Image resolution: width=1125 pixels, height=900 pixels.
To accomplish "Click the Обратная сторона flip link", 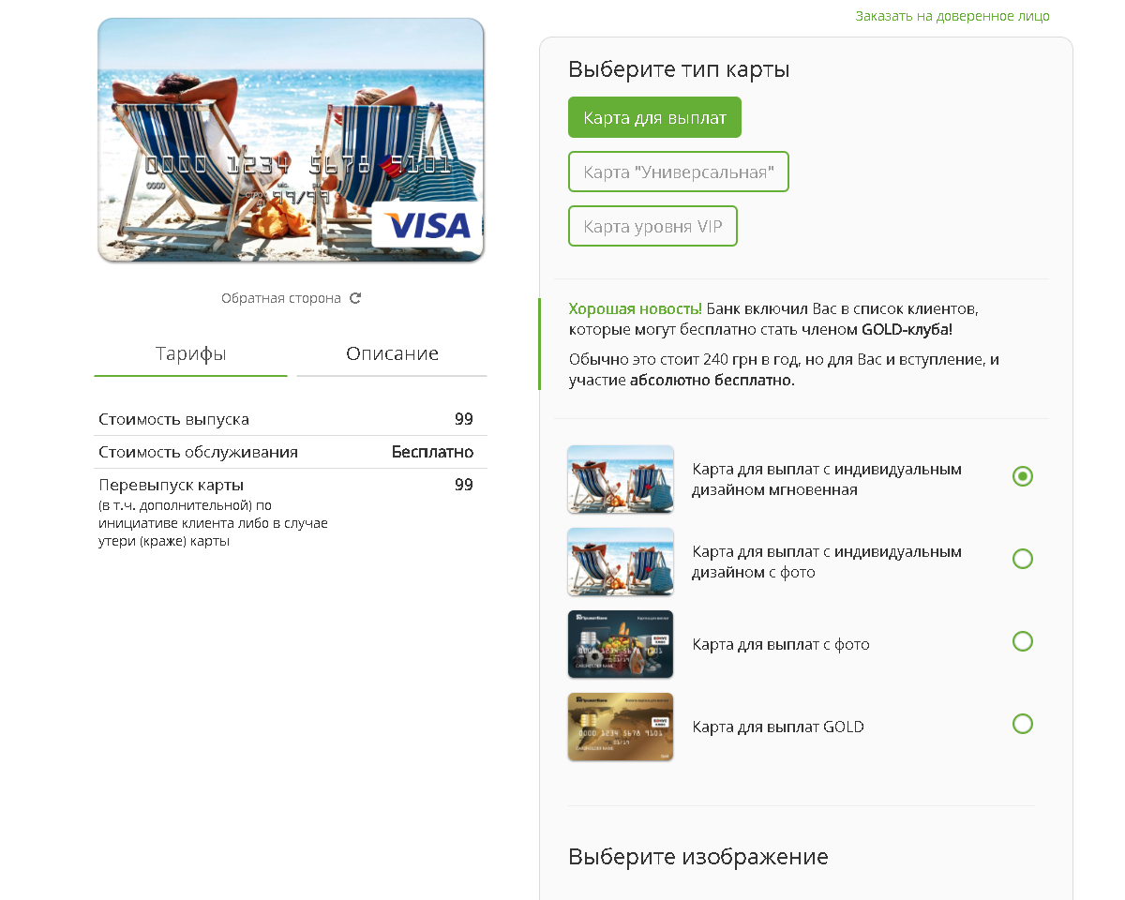I will 281,298.
